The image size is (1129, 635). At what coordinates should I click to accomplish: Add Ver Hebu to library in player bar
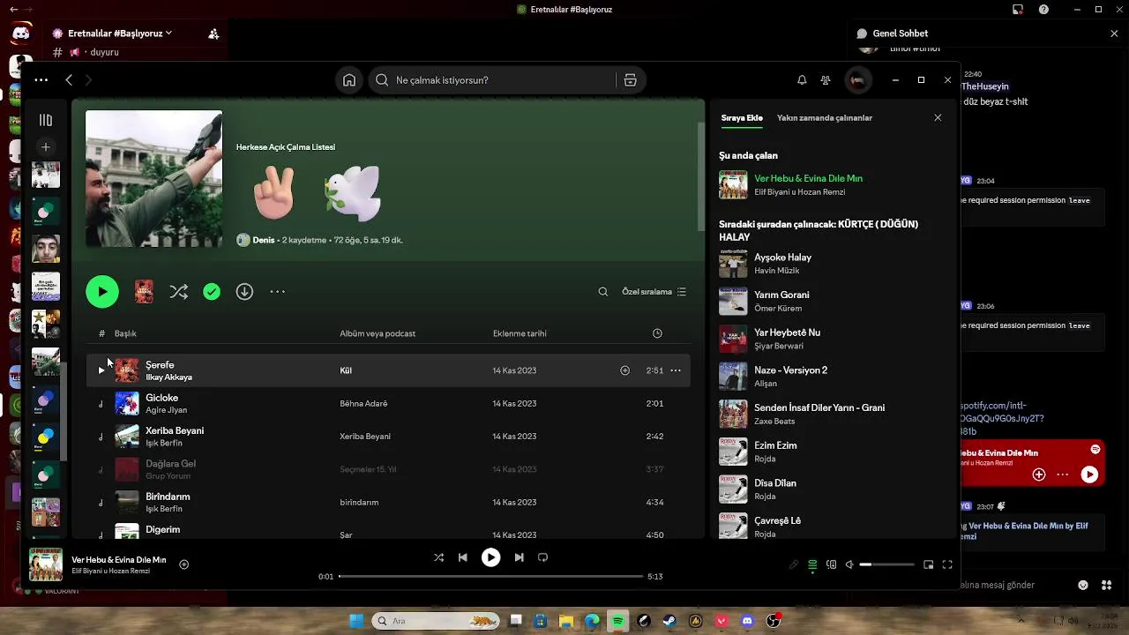click(x=183, y=564)
